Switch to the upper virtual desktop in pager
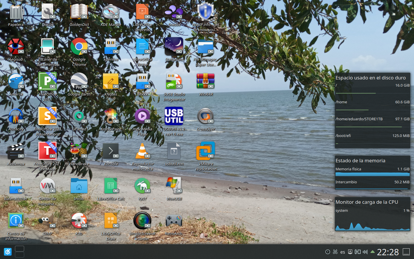Viewport: 414px width, 259px height. point(19,249)
